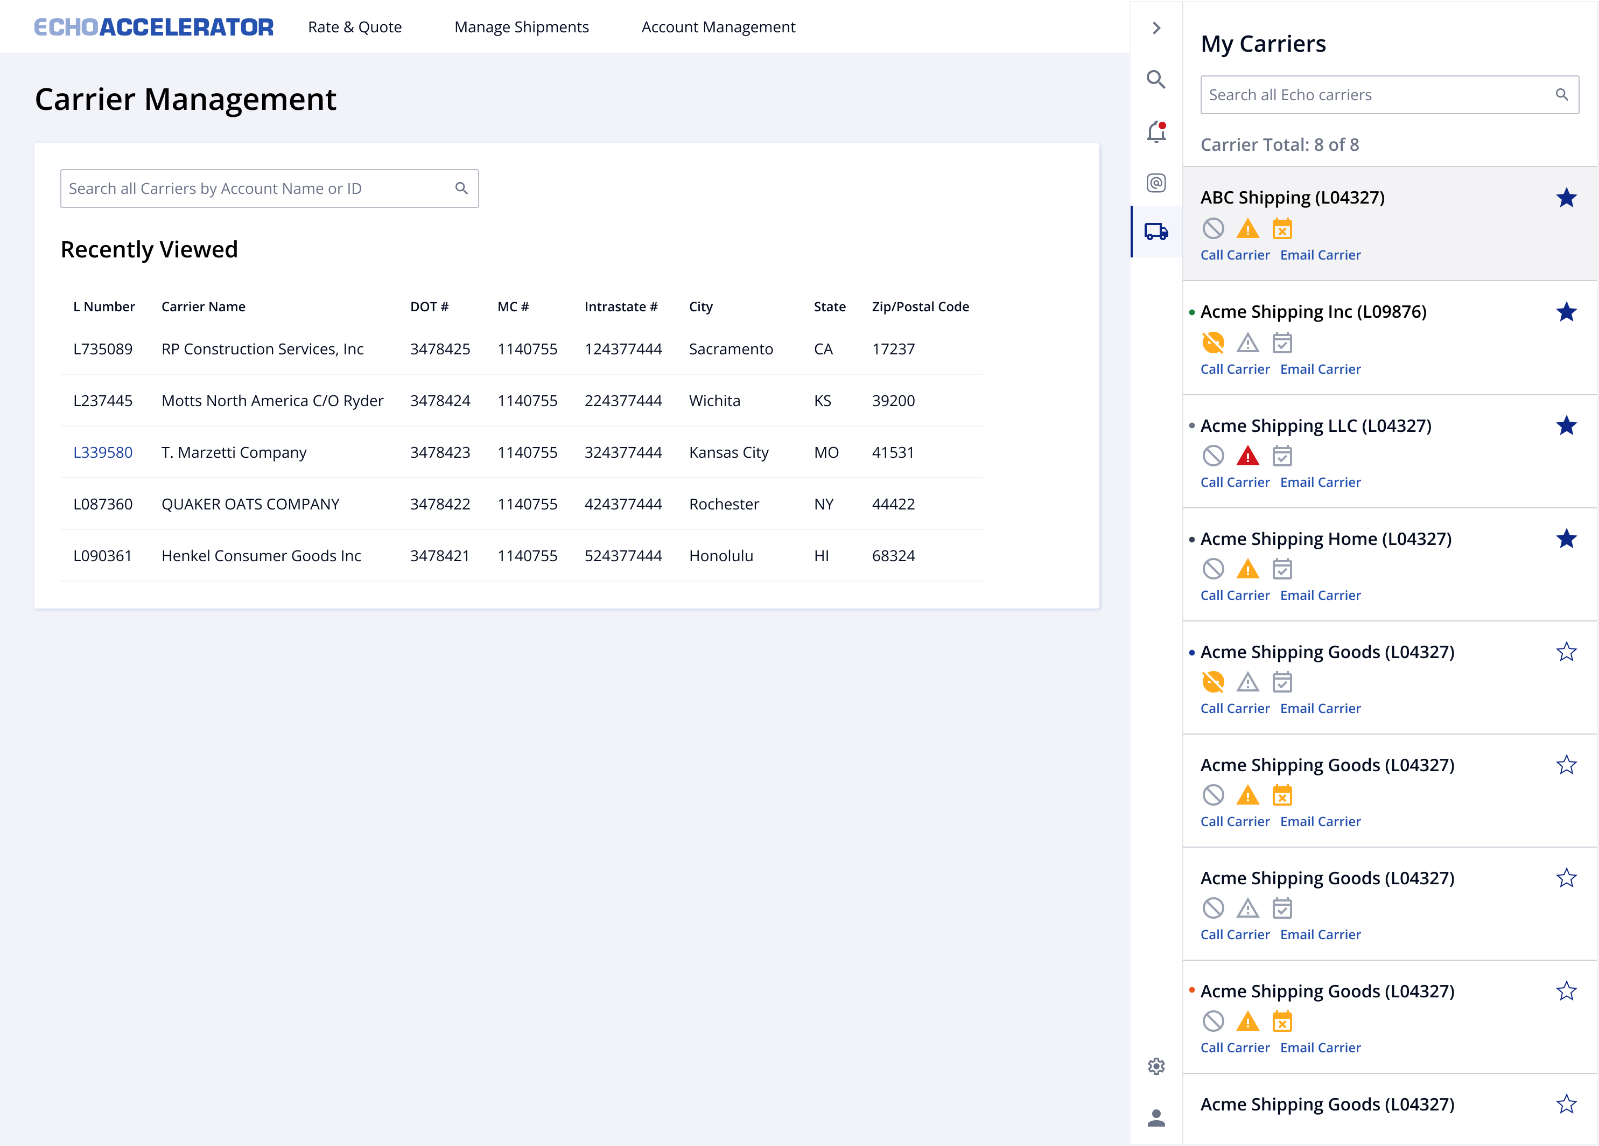
Task: Click Acme Shipping LLC's calendar check icon
Action: (x=1282, y=456)
